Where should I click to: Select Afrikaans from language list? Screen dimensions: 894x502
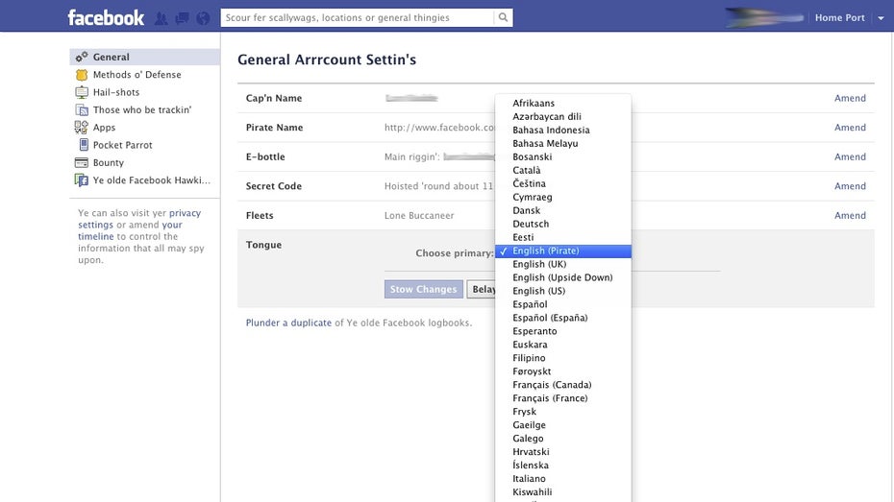point(563,103)
